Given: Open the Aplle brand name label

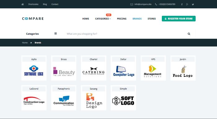Looking at the screenshot, I should [x=34, y=59].
